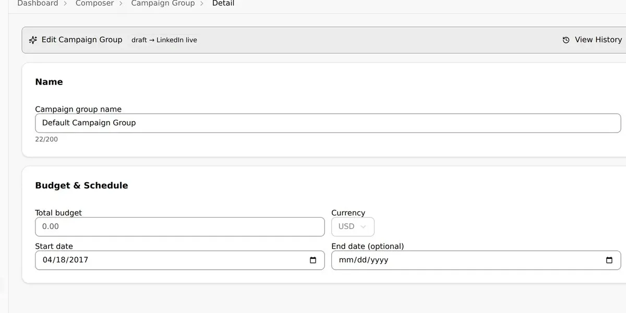
Task: Open the Start date calendar picker icon
Action: coord(313,260)
